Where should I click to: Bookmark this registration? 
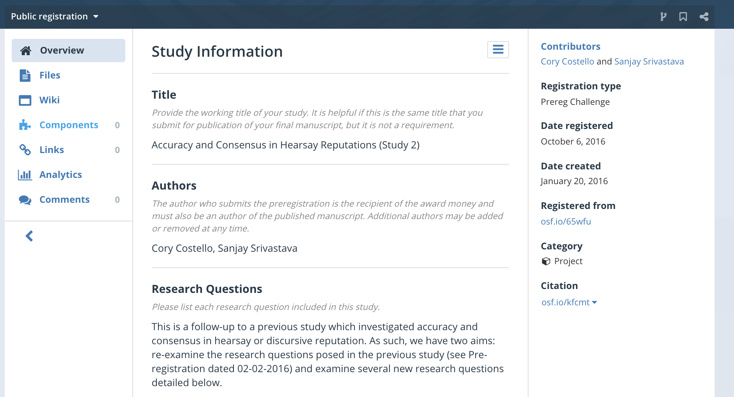coord(683,17)
